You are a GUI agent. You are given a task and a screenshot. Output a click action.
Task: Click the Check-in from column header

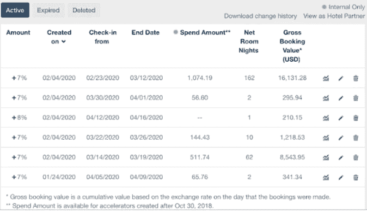99,37
